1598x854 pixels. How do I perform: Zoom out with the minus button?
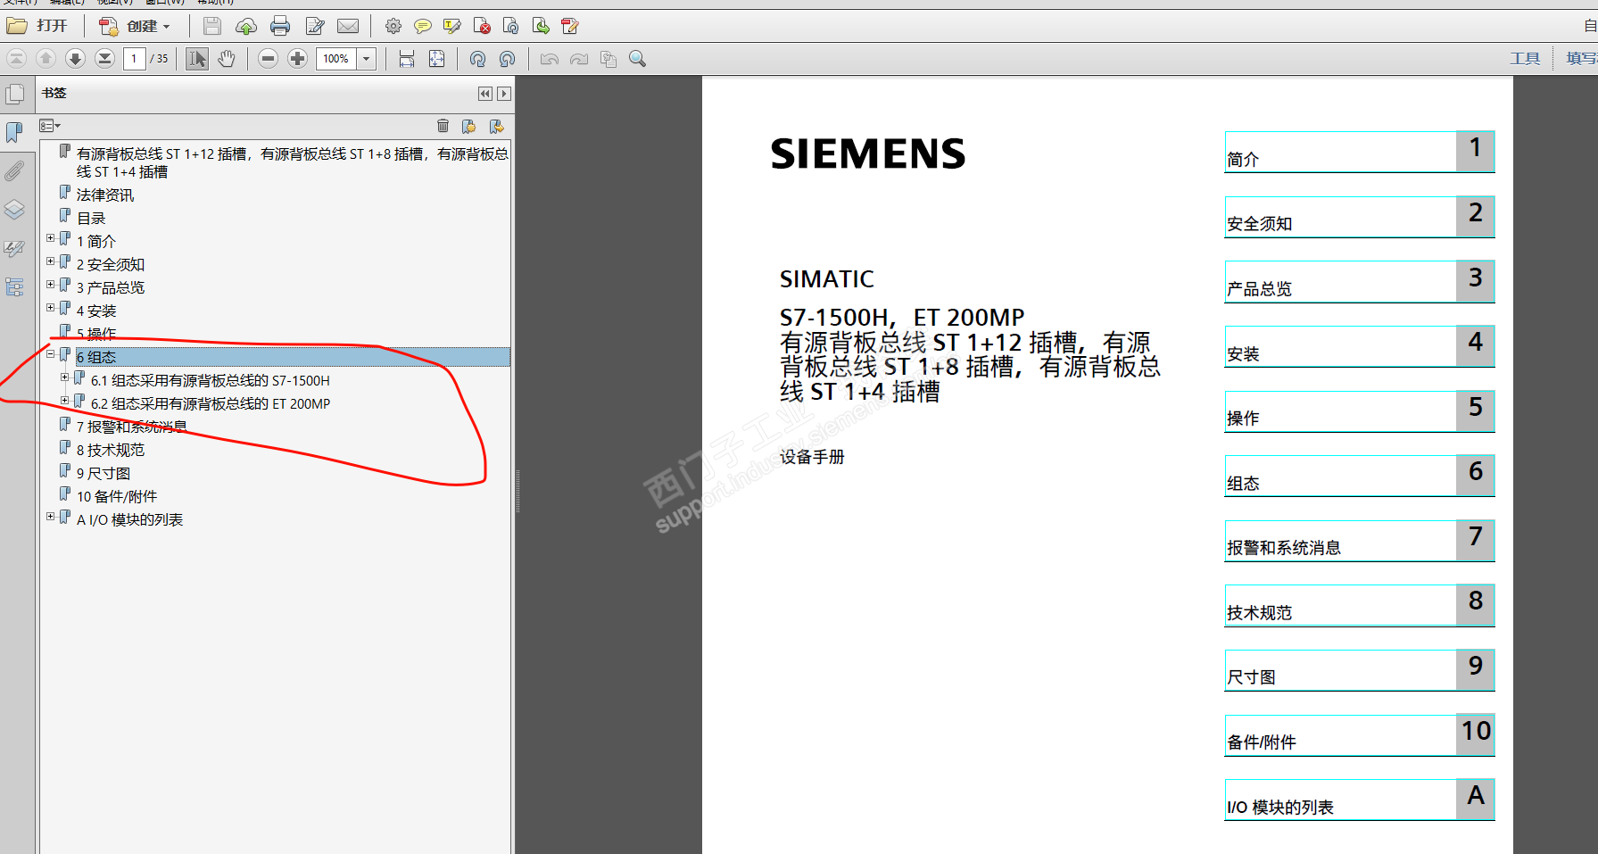[268, 59]
